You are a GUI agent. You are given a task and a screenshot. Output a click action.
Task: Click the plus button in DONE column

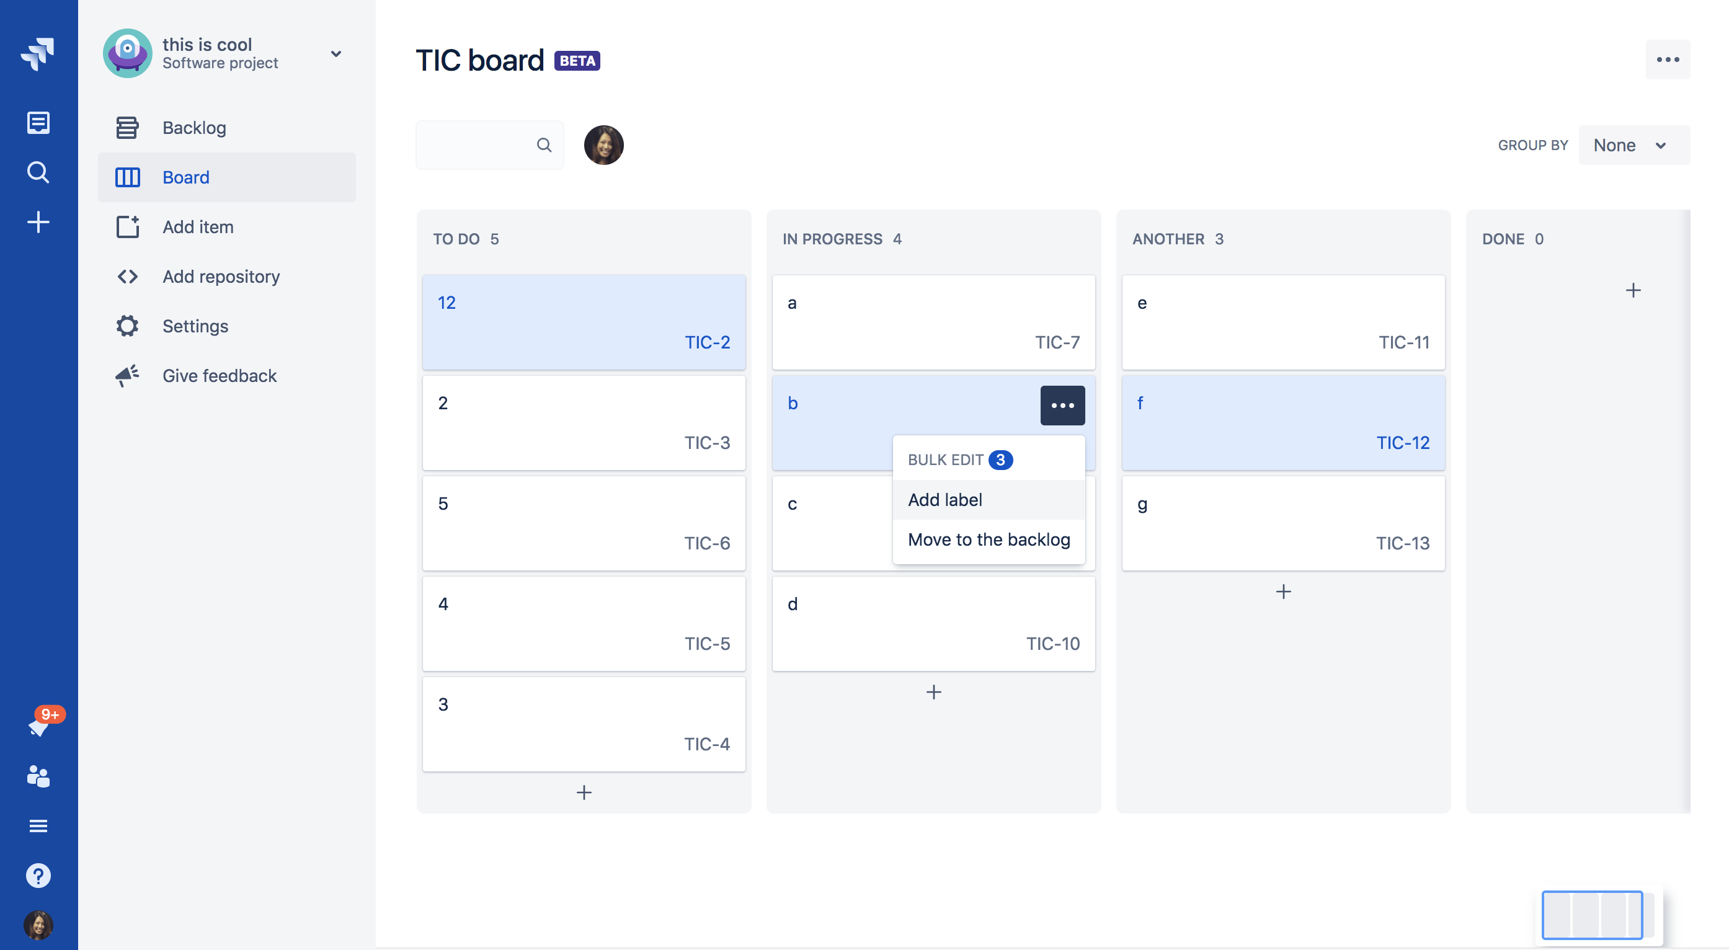(1633, 289)
